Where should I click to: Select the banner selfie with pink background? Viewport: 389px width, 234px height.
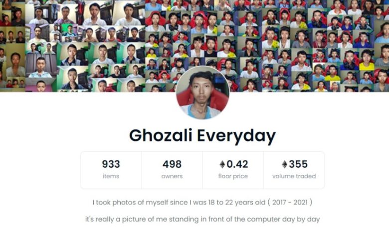pyautogui.click(x=41, y=85)
